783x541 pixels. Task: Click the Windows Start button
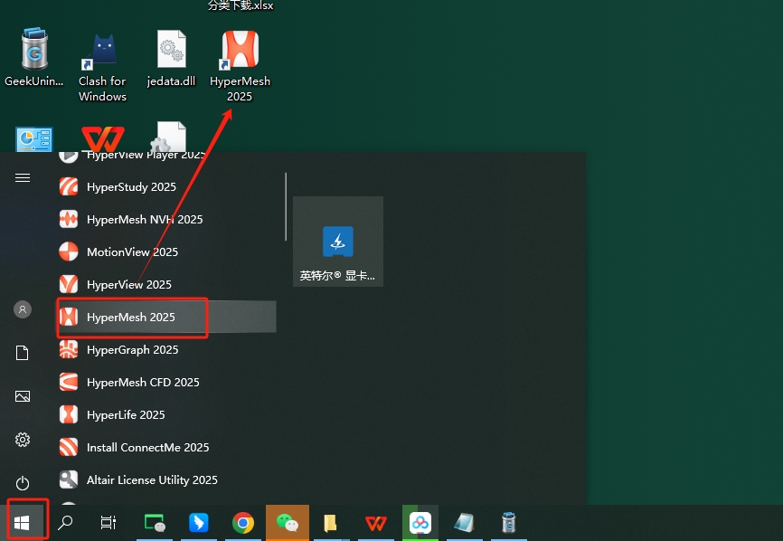click(22, 523)
